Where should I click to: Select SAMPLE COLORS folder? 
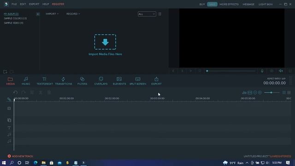point(15,18)
